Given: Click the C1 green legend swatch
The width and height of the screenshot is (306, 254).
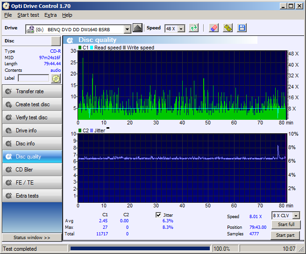Looking at the screenshot, I should (80, 48).
